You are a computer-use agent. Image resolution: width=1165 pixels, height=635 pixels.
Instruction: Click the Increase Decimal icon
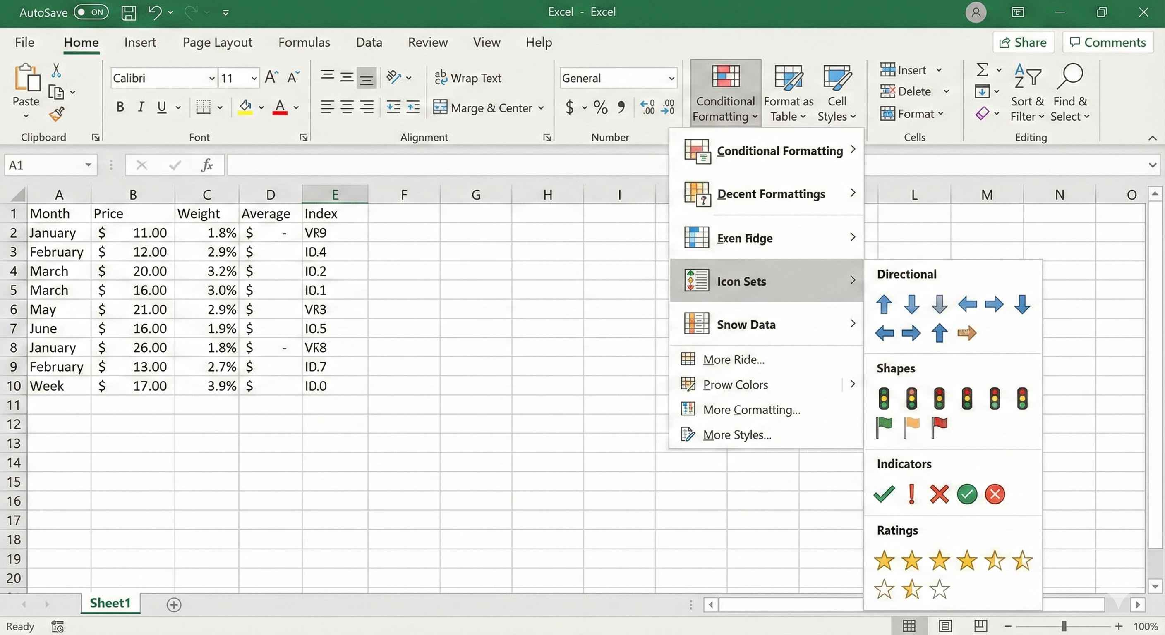[x=647, y=107]
